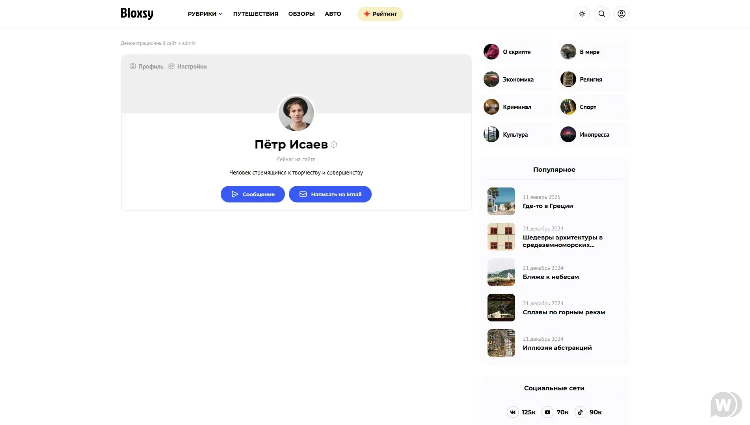The image size is (750, 425).
Task: Open the TikTok social network icon
Action: pos(580,412)
